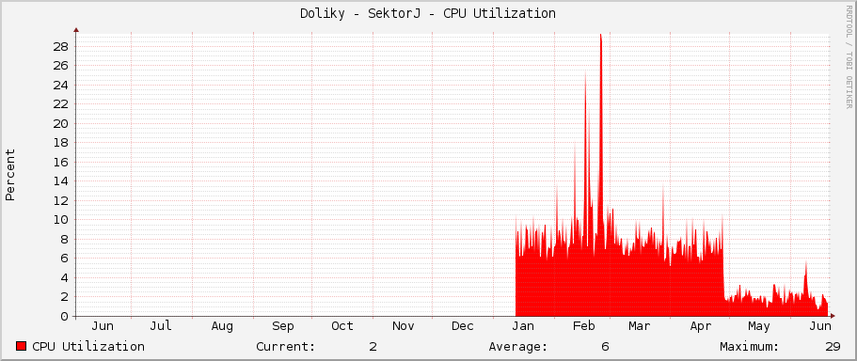Click the y-axis value 10
The height and width of the screenshot is (361, 857).
click(x=61, y=220)
